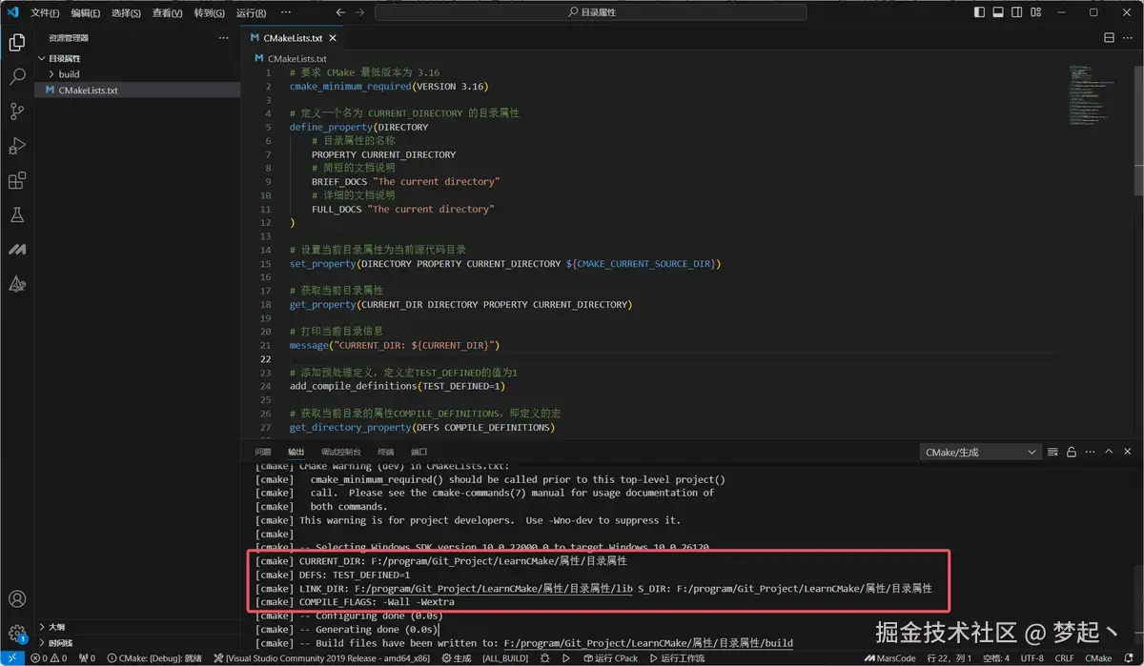Open the 查看(V) menu

coord(168,12)
